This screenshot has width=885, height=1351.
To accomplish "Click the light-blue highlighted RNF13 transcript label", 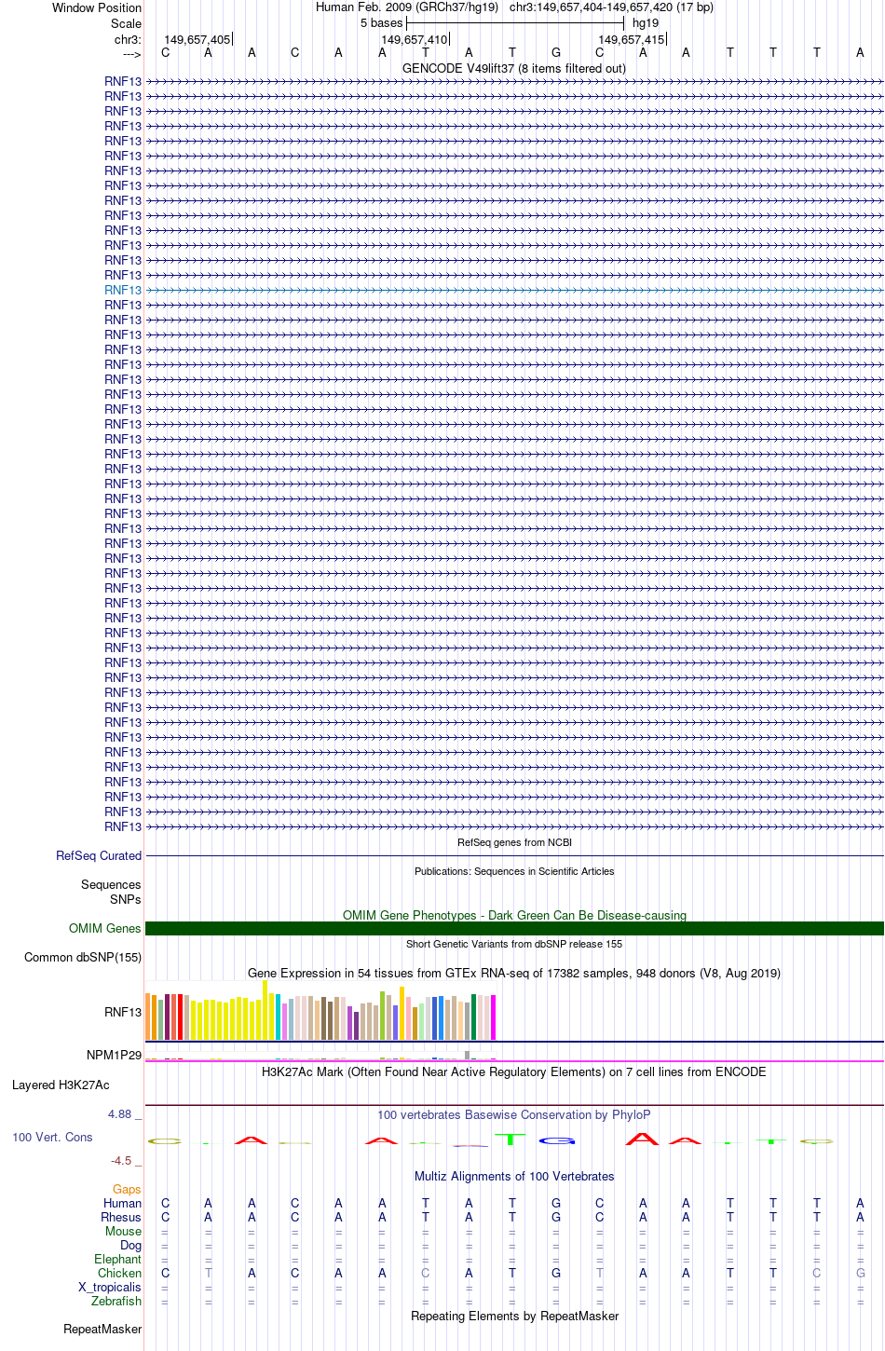I will pyautogui.click(x=123, y=290).
